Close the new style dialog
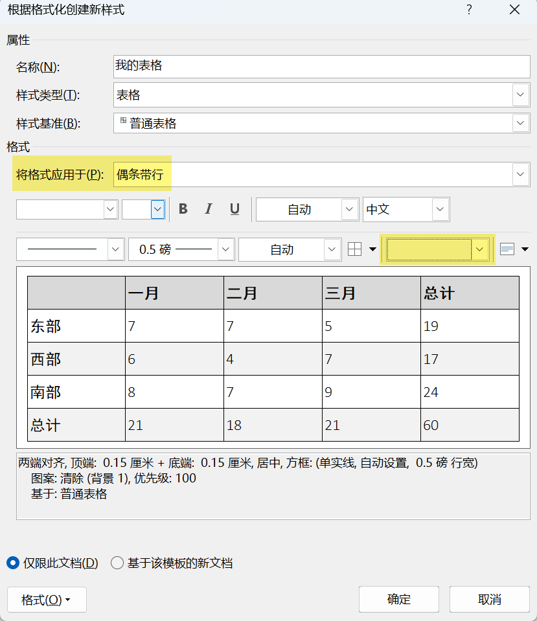This screenshot has width=537, height=621. (x=514, y=10)
